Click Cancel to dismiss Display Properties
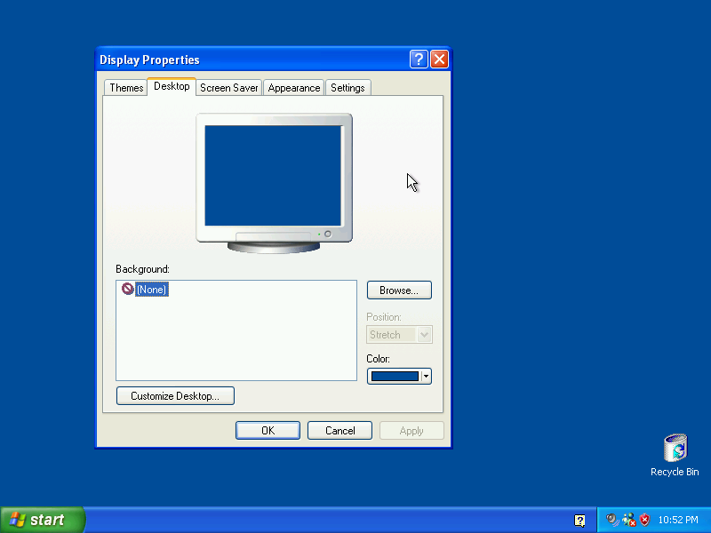This screenshot has height=533, width=711. point(340,431)
